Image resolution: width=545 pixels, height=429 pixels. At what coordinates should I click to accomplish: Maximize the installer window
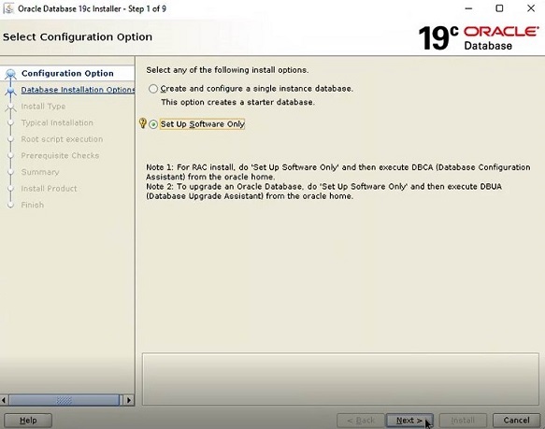coord(499,8)
